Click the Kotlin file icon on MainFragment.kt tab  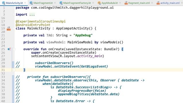(x=31, y=3)
